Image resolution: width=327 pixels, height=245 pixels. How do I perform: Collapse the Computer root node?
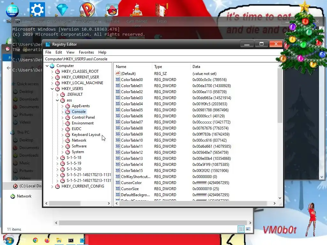[x=47, y=66]
